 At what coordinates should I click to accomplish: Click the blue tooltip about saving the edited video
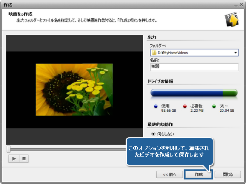pos(169,151)
